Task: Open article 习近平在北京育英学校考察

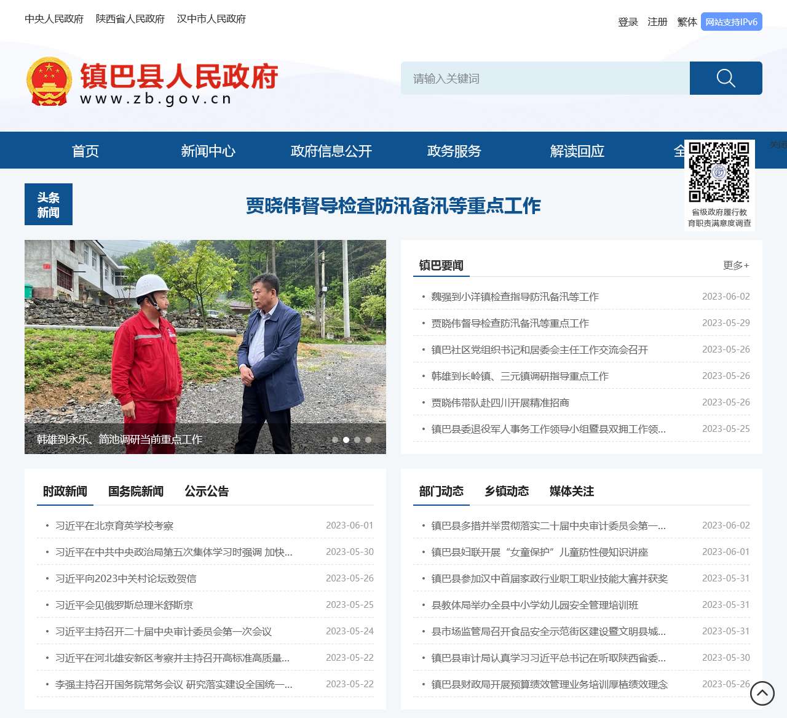Action: point(114,525)
